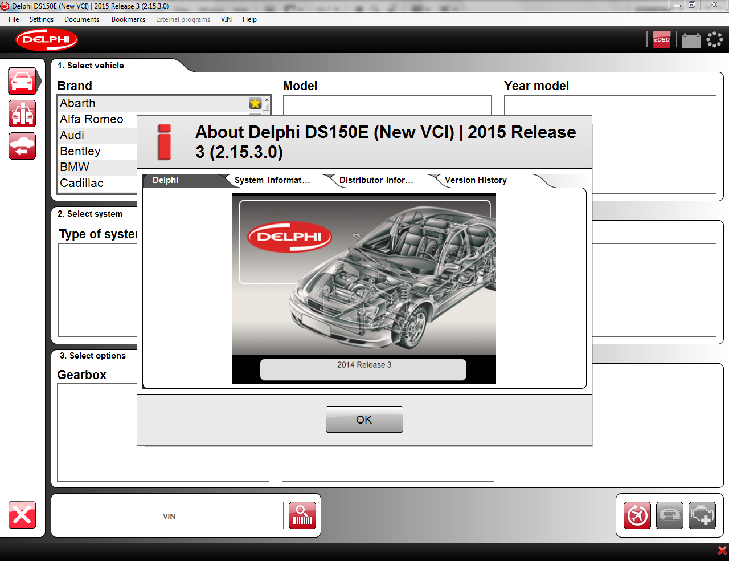This screenshot has width=729, height=561.
Task: Select Cadillac in the Brand list
Action: point(98,183)
